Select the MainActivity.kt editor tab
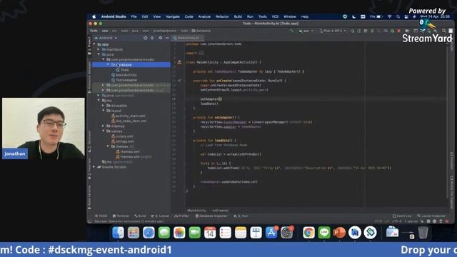Image resolution: width=457 pixels, height=257 pixels. coord(188,38)
